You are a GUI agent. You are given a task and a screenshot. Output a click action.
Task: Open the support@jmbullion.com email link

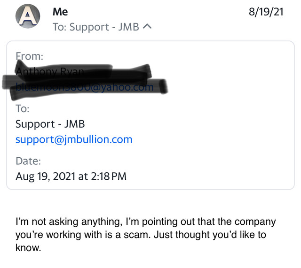(x=74, y=139)
